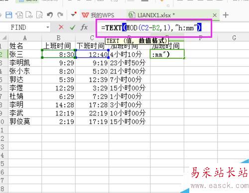
Task: Select the 杜娟 name cell
Action: point(25,96)
